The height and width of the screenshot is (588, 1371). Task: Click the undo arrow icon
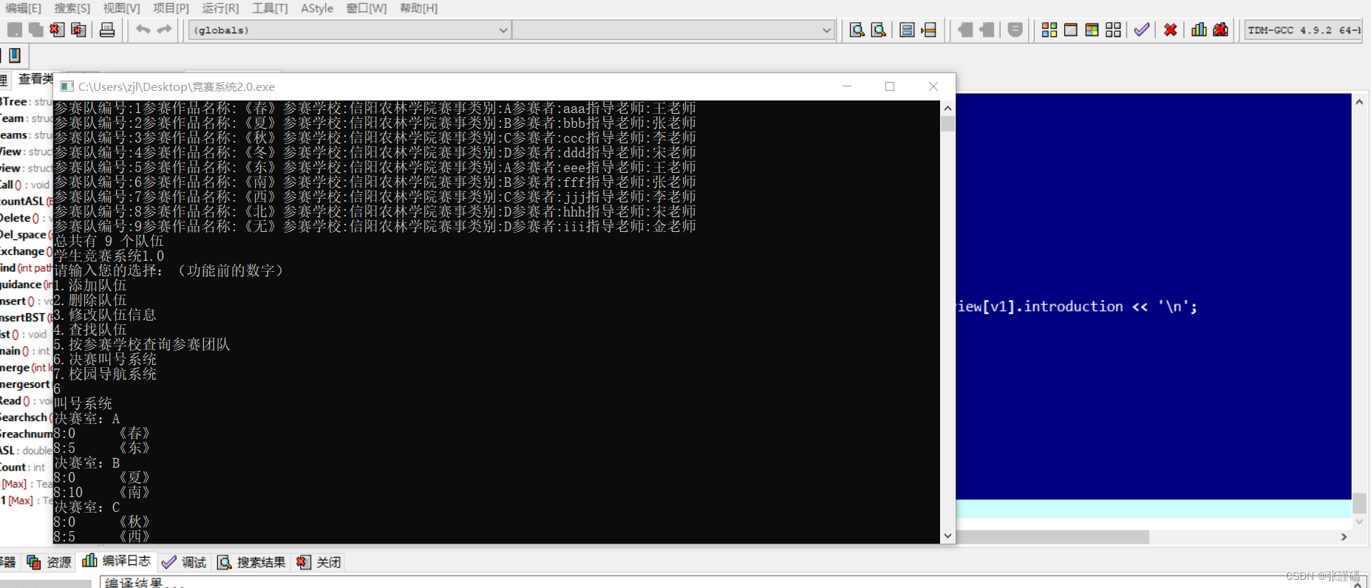click(x=143, y=30)
